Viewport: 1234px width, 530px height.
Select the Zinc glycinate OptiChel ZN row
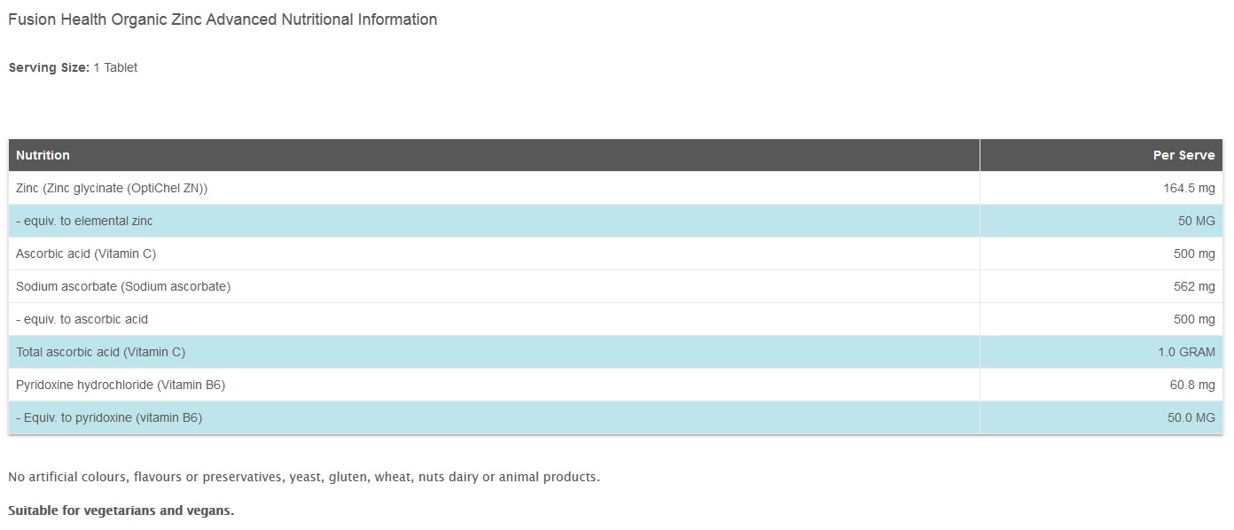coord(112,188)
